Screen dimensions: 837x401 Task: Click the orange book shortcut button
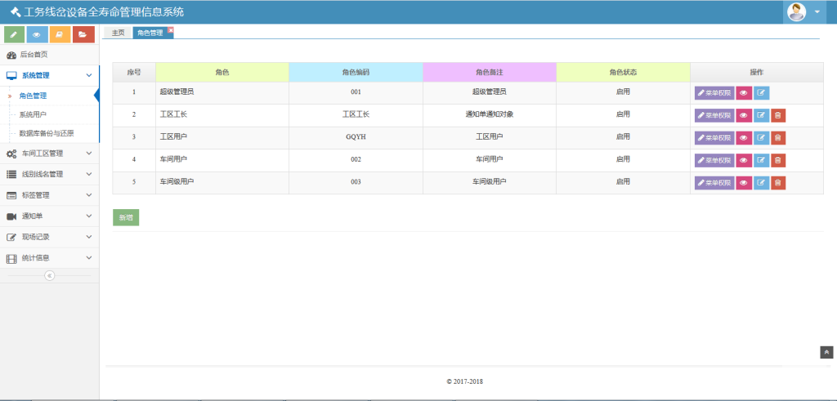coord(60,34)
